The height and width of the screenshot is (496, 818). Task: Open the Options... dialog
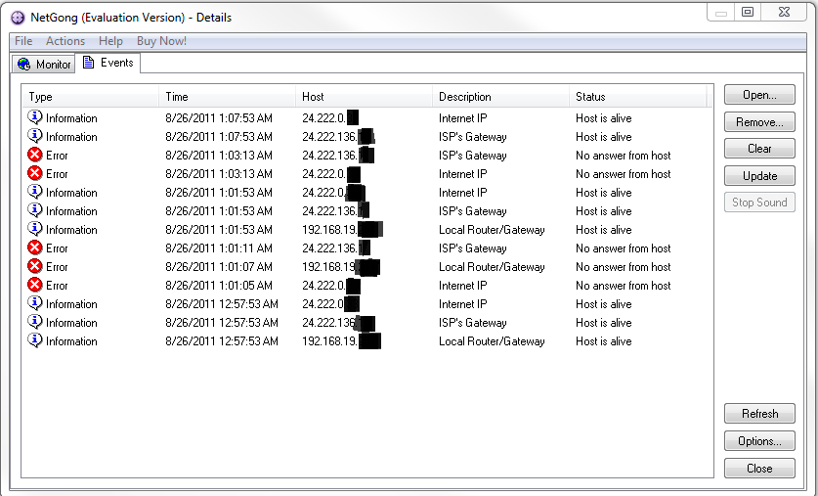point(759,441)
